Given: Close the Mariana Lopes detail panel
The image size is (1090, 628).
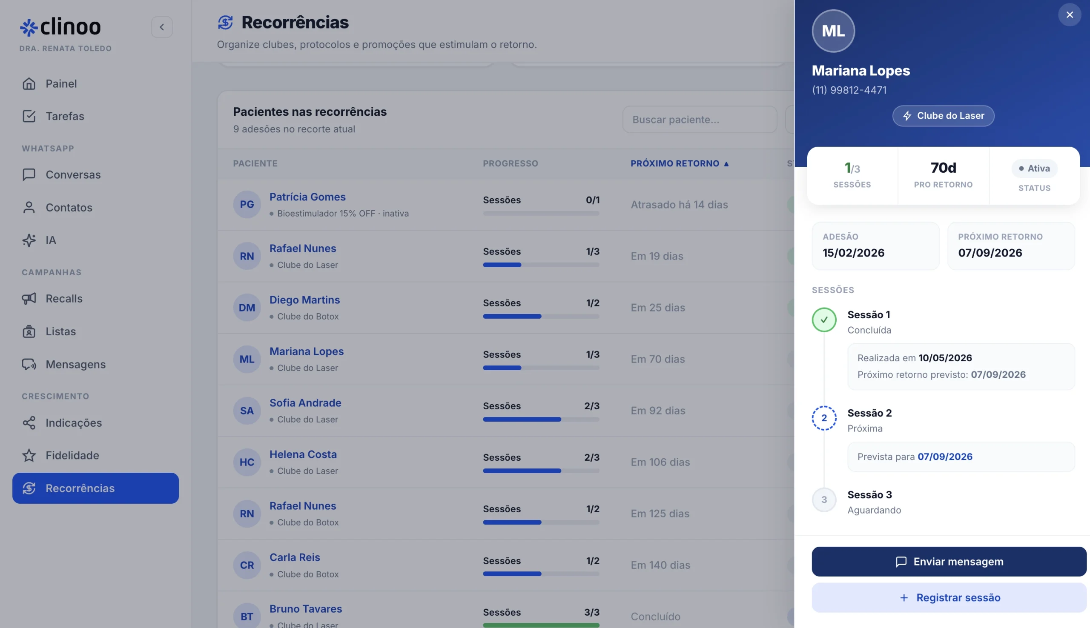Looking at the screenshot, I should pyautogui.click(x=1069, y=14).
